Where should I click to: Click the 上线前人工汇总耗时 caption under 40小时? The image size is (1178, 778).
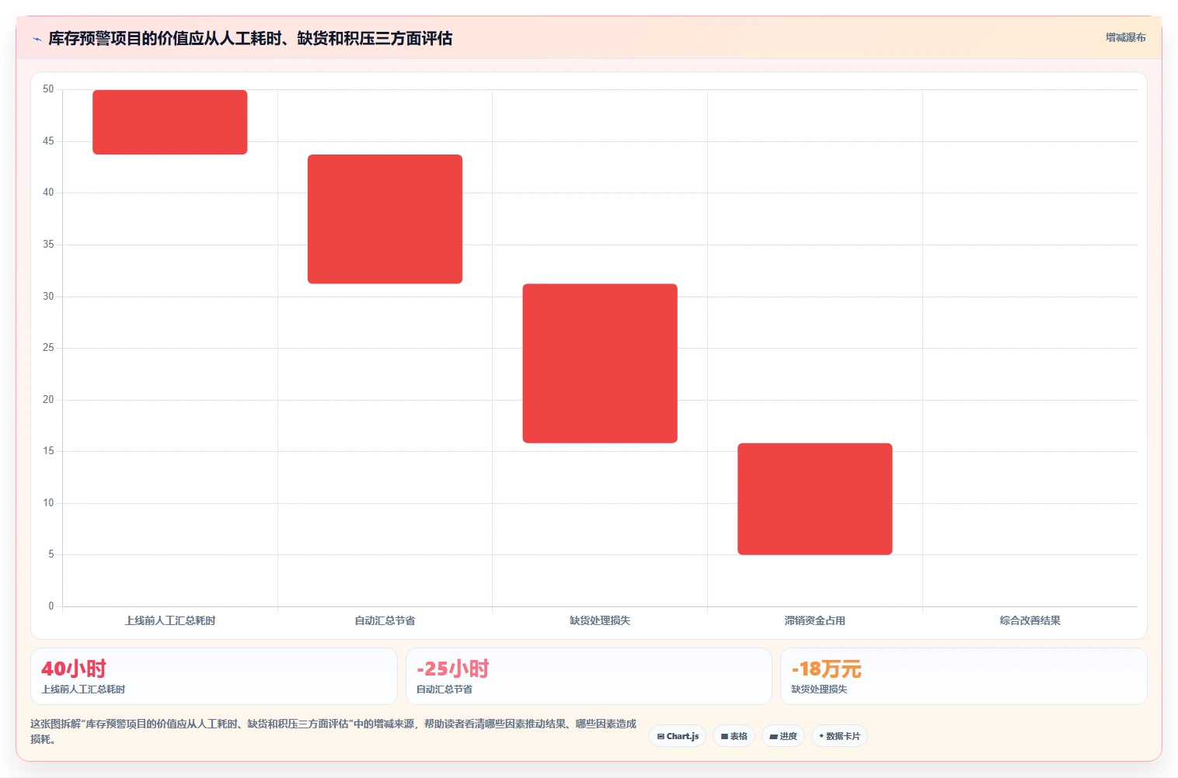(x=83, y=689)
